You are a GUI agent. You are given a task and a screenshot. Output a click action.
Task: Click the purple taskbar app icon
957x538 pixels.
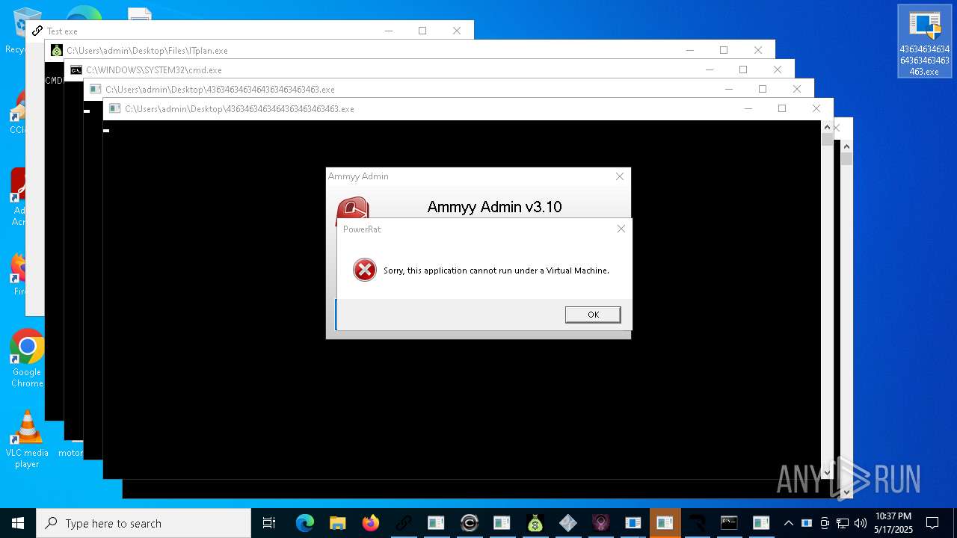600,523
